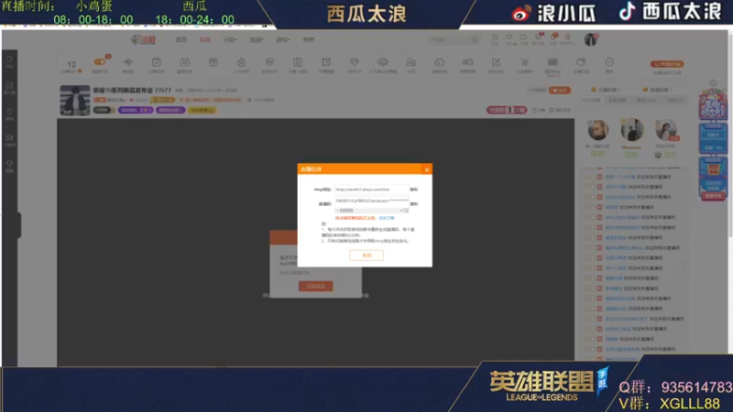Click the middle ranked contributor avatar

631,129
